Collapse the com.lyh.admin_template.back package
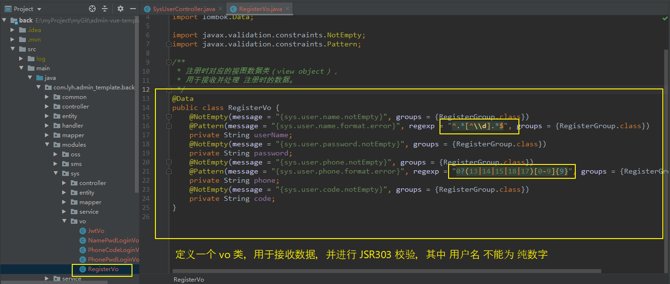This screenshot has height=284, width=670. [39, 87]
